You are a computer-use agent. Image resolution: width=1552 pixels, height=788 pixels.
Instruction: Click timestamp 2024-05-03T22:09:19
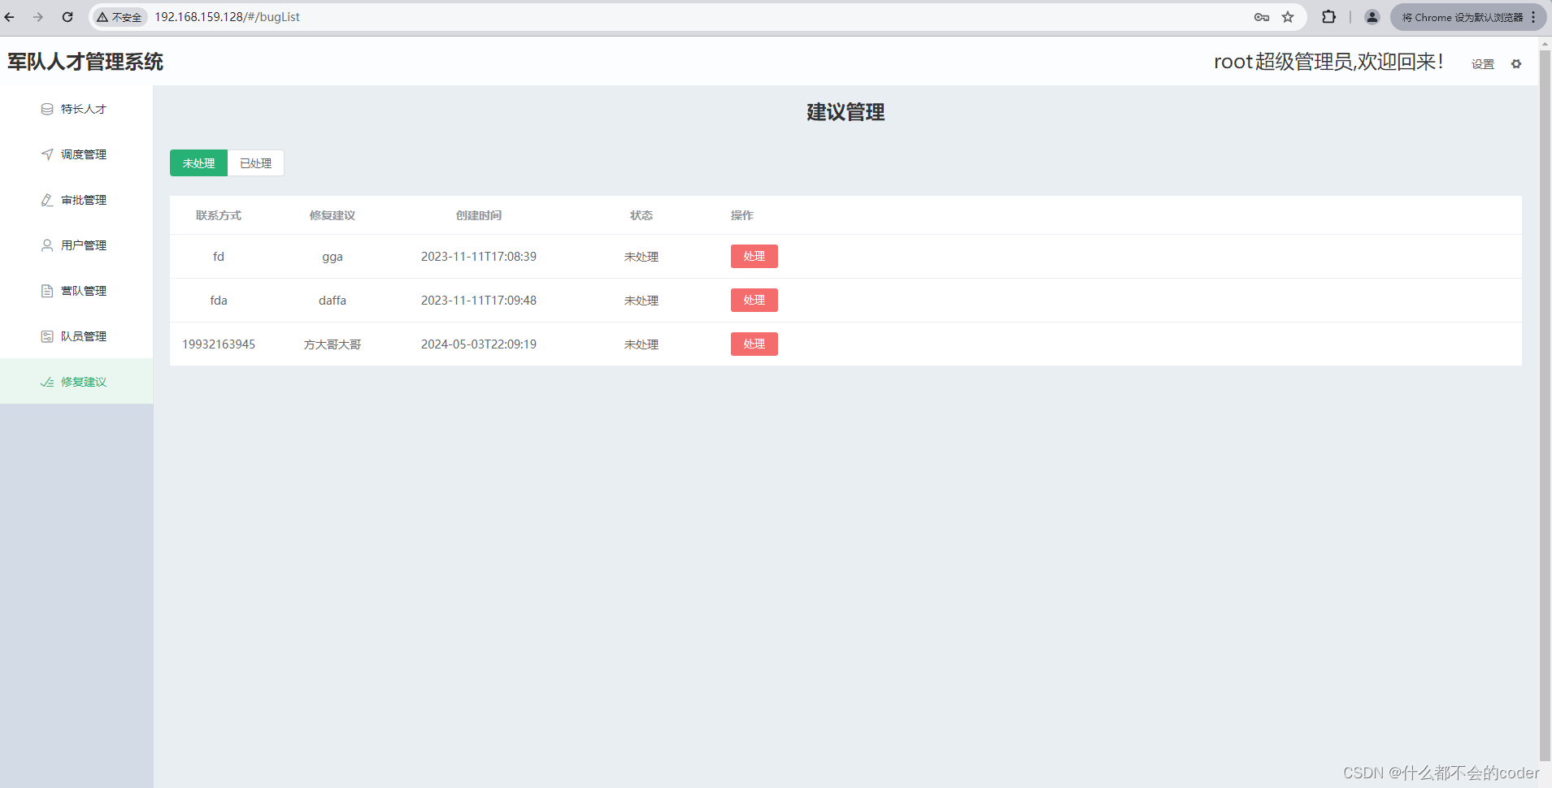(479, 344)
